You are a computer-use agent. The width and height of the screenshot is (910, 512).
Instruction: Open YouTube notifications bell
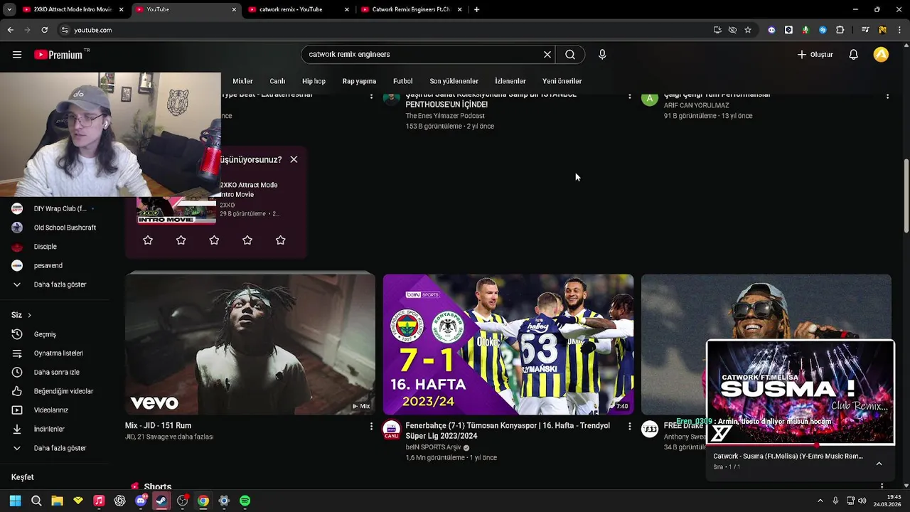click(x=854, y=55)
